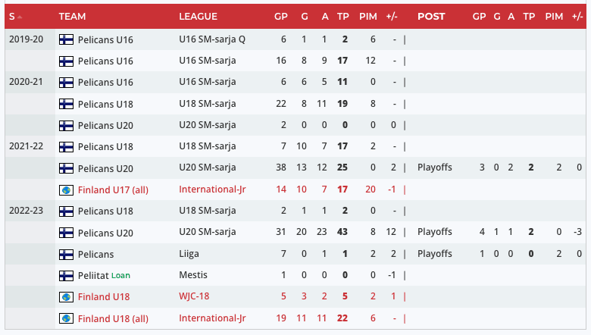Sort by the LEAGUE column header

coord(198,17)
